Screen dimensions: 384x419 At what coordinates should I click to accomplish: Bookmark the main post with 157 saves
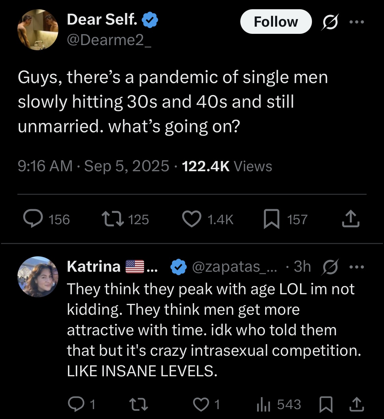[x=272, y=219]
